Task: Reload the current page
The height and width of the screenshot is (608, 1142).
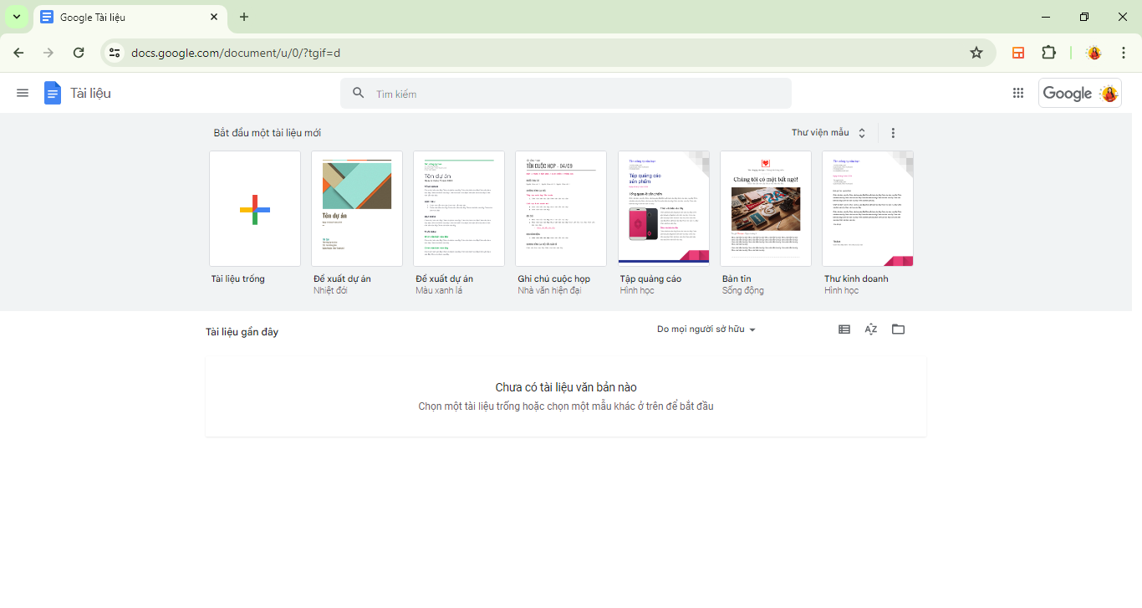Action: click(79, 53)
